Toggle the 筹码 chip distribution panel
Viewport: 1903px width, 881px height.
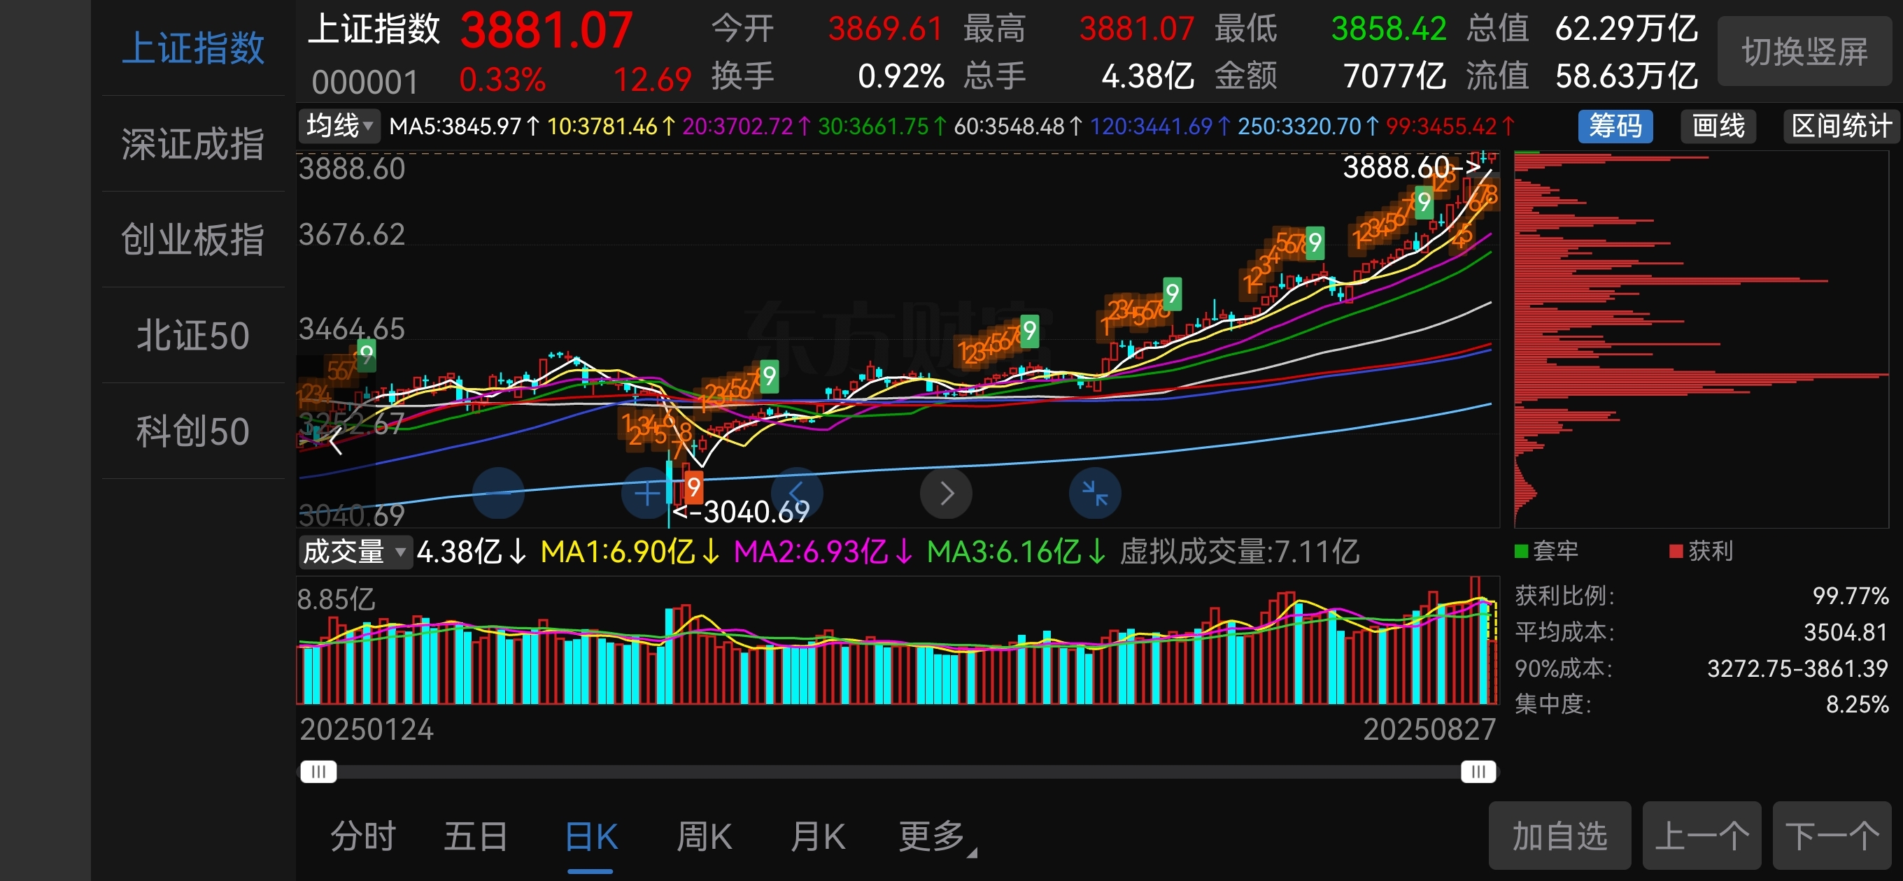tap(1615, 126)
